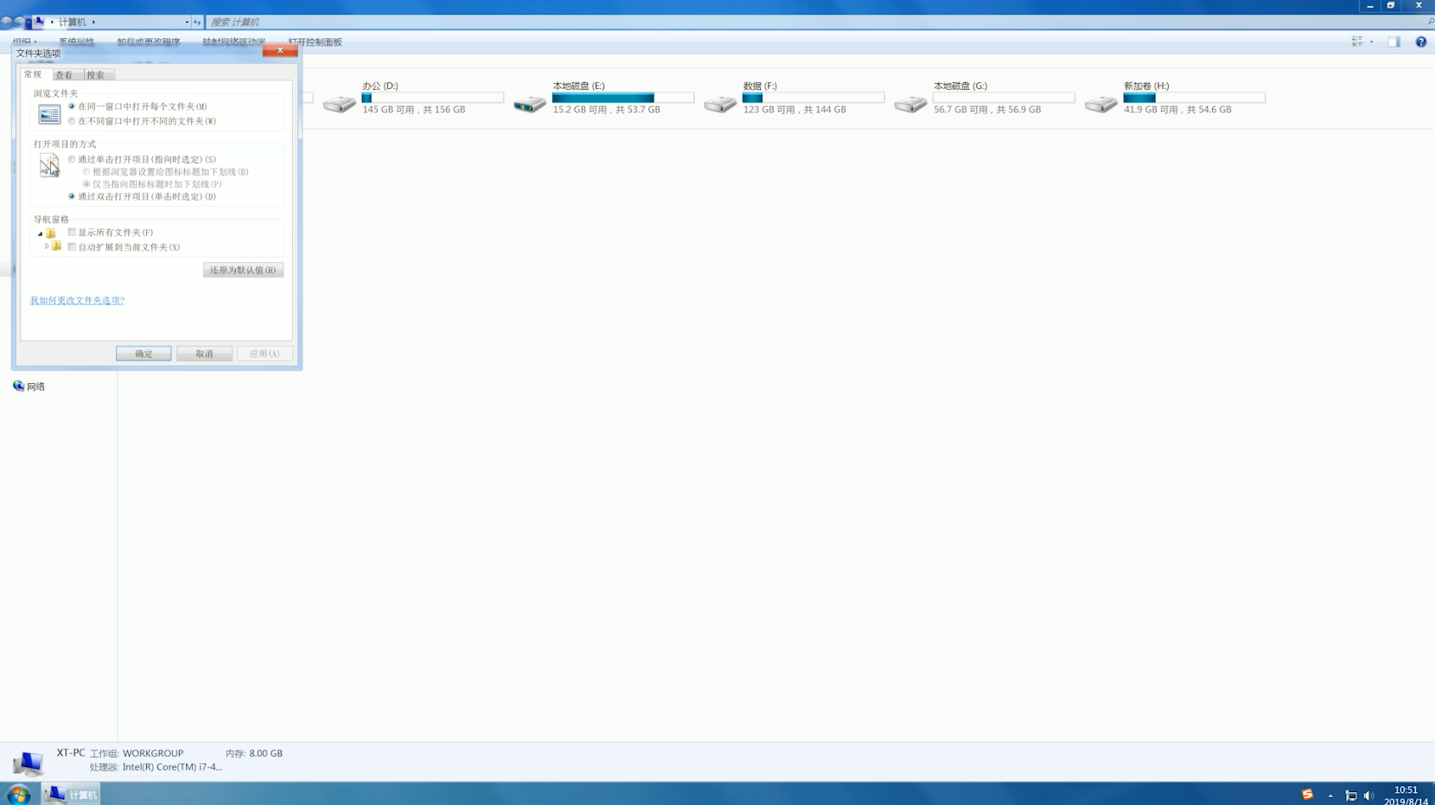
Task: Enable 自动扩展到当前文件夹 checkbox
Action: [x=124, y=247]
